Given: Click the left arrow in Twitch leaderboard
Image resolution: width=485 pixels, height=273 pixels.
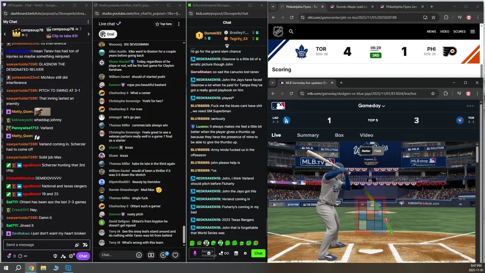Looking at the screenshot, I should [5, 34].
